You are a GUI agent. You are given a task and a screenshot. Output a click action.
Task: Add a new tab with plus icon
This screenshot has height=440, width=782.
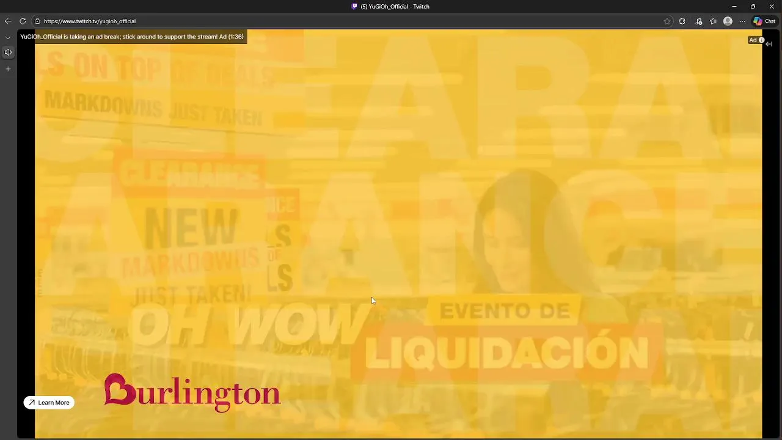click(8, 69)
